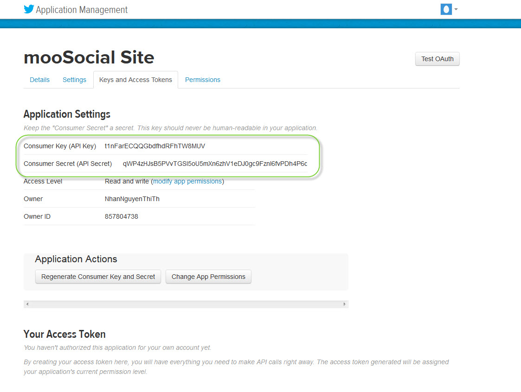This screenshot has width=521, height=392.
Task: Click the Owner ID value 857804738
Action: (122, 216)
